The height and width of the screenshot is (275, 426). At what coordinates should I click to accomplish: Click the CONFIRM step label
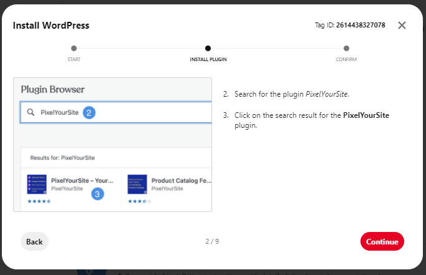pyautogui.click(x=346, y=59)
